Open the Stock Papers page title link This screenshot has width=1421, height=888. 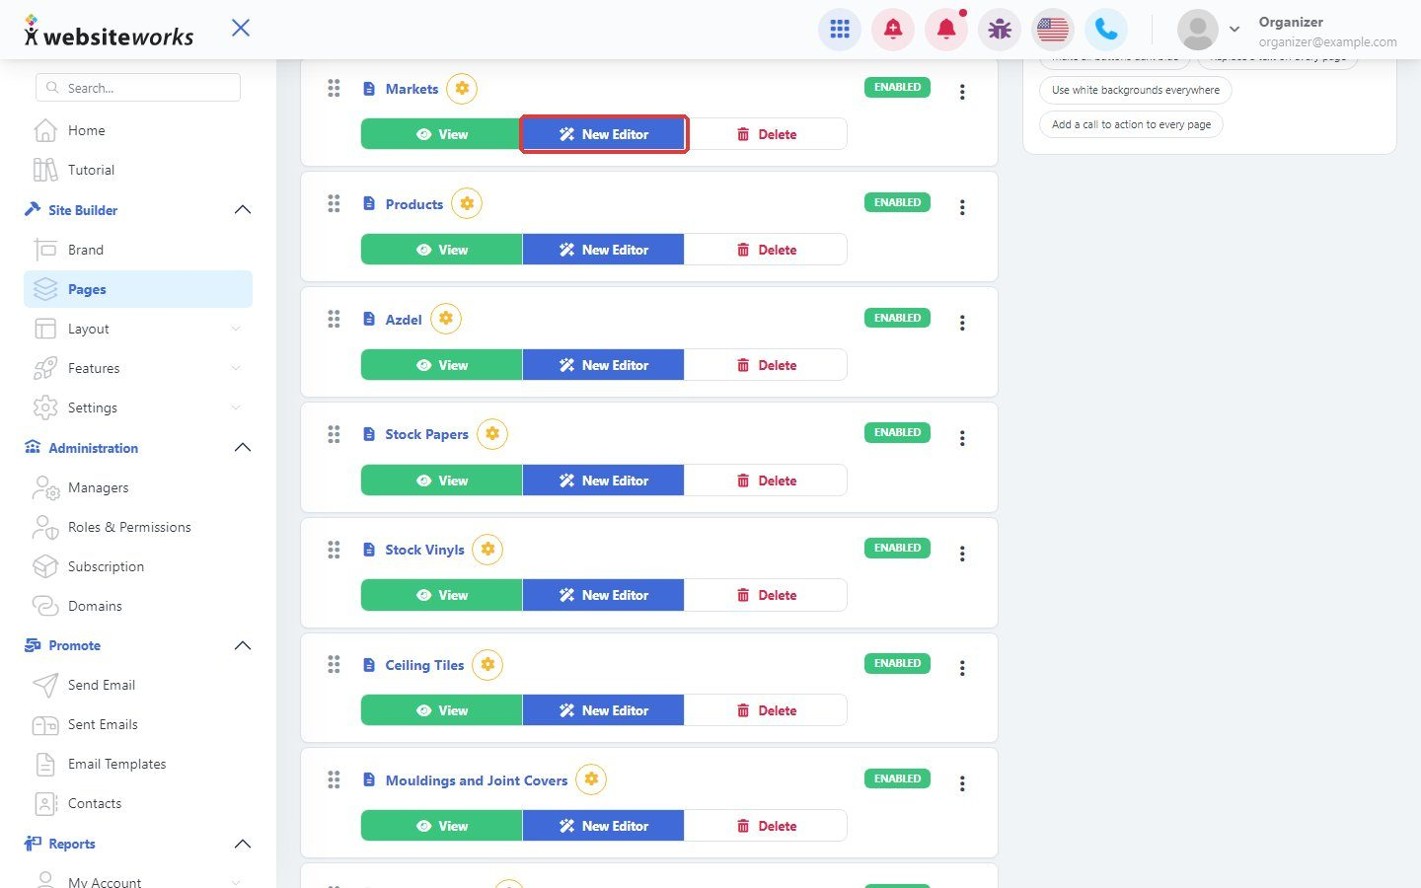tap(426, 434)
